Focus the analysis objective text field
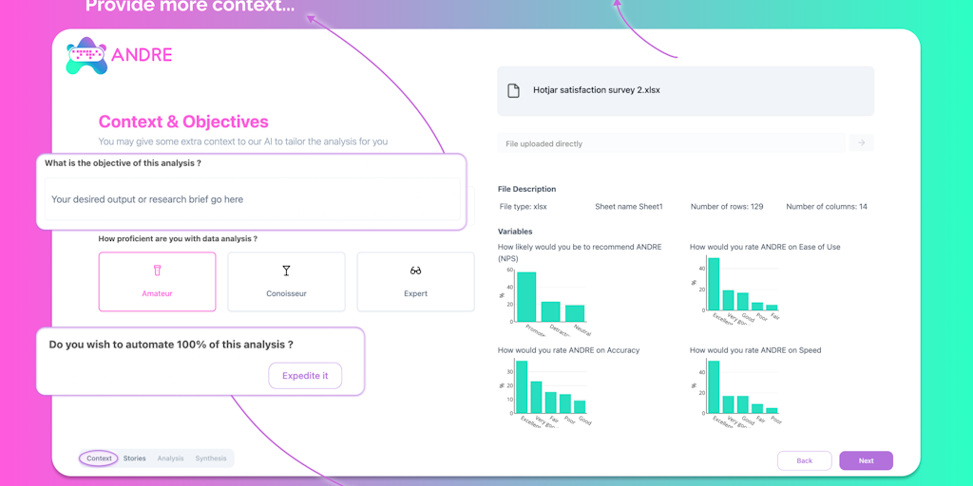Screen dimensions: 973x486 (253, 199)
